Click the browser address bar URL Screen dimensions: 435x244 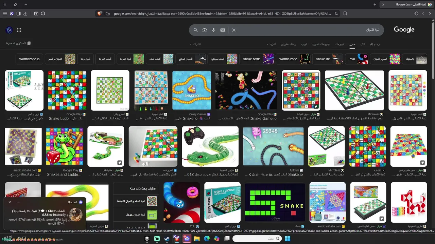click(222, 14)
